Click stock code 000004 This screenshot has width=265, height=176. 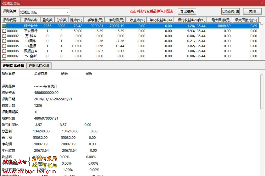(13, 41)
